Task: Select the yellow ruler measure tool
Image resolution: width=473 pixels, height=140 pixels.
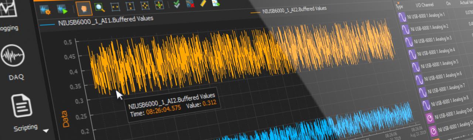Action: click(203, 4)
